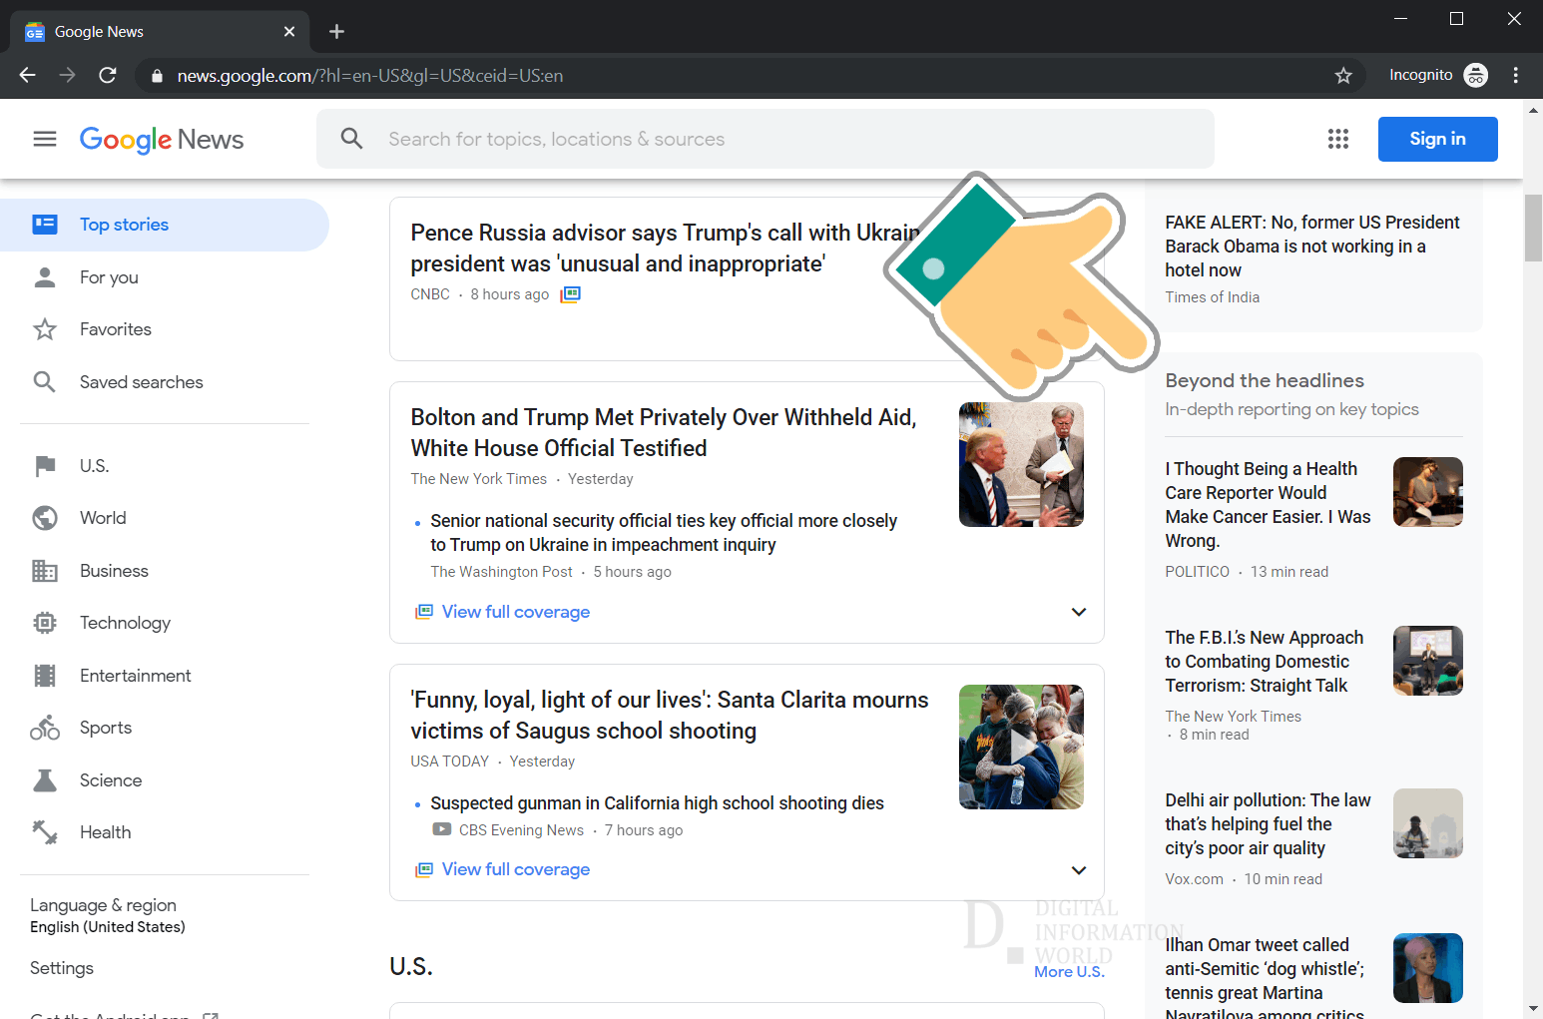Click the page vertical scrollbar thumb
The width and height of the screenshot is (1543, 1019).
(1533, 228)
